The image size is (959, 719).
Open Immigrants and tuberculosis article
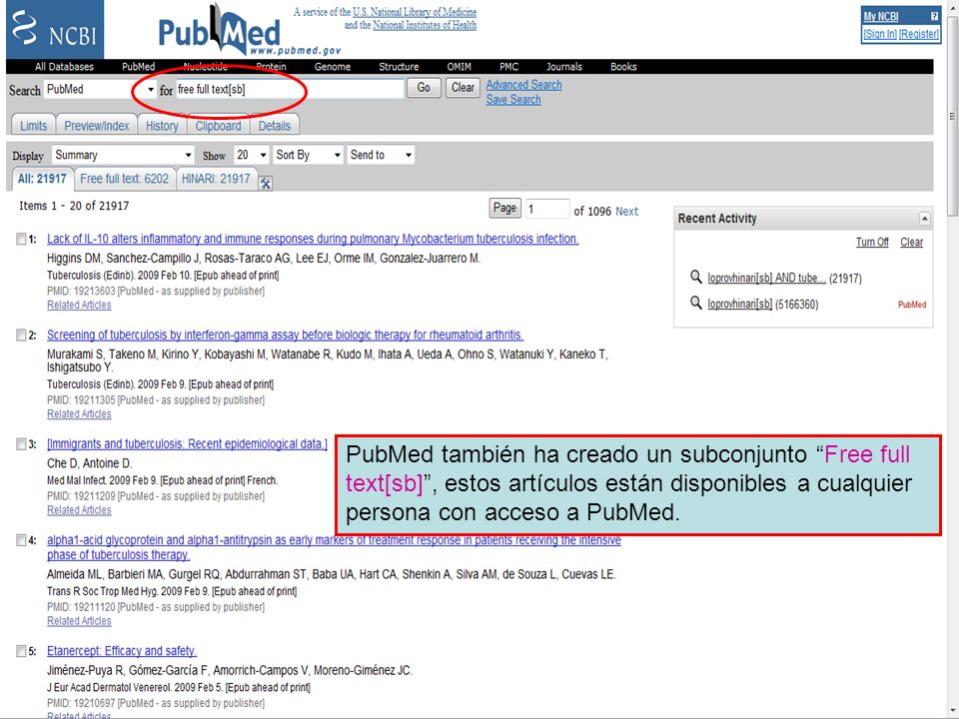tap(187, 443)
